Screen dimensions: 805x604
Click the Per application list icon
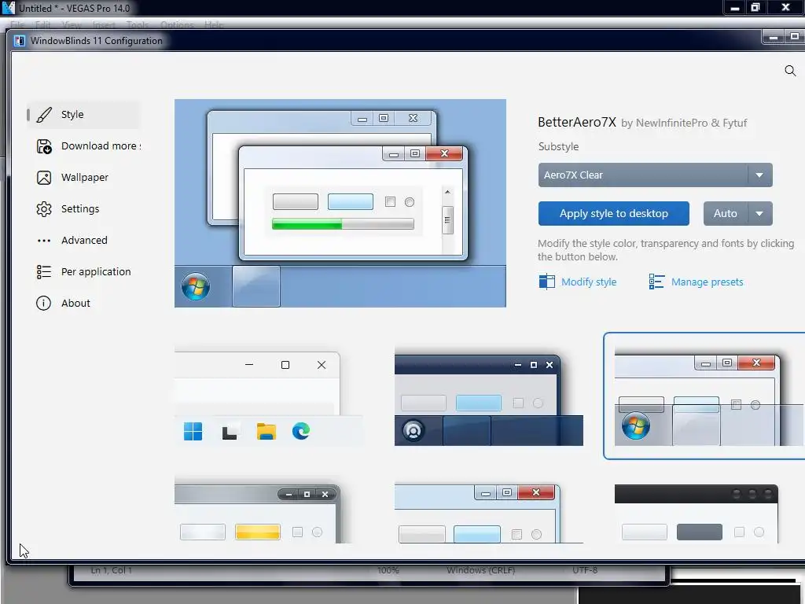pyautogui.click(x=44, y=271)
